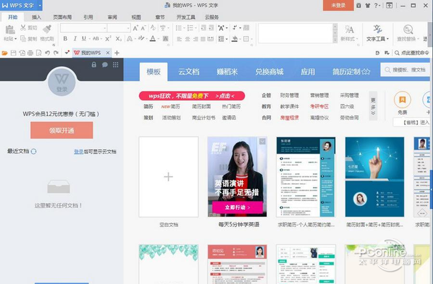This screenshot has width=433, height=284.
Task: Toggle Underline formatting
Action: [84, 39]
